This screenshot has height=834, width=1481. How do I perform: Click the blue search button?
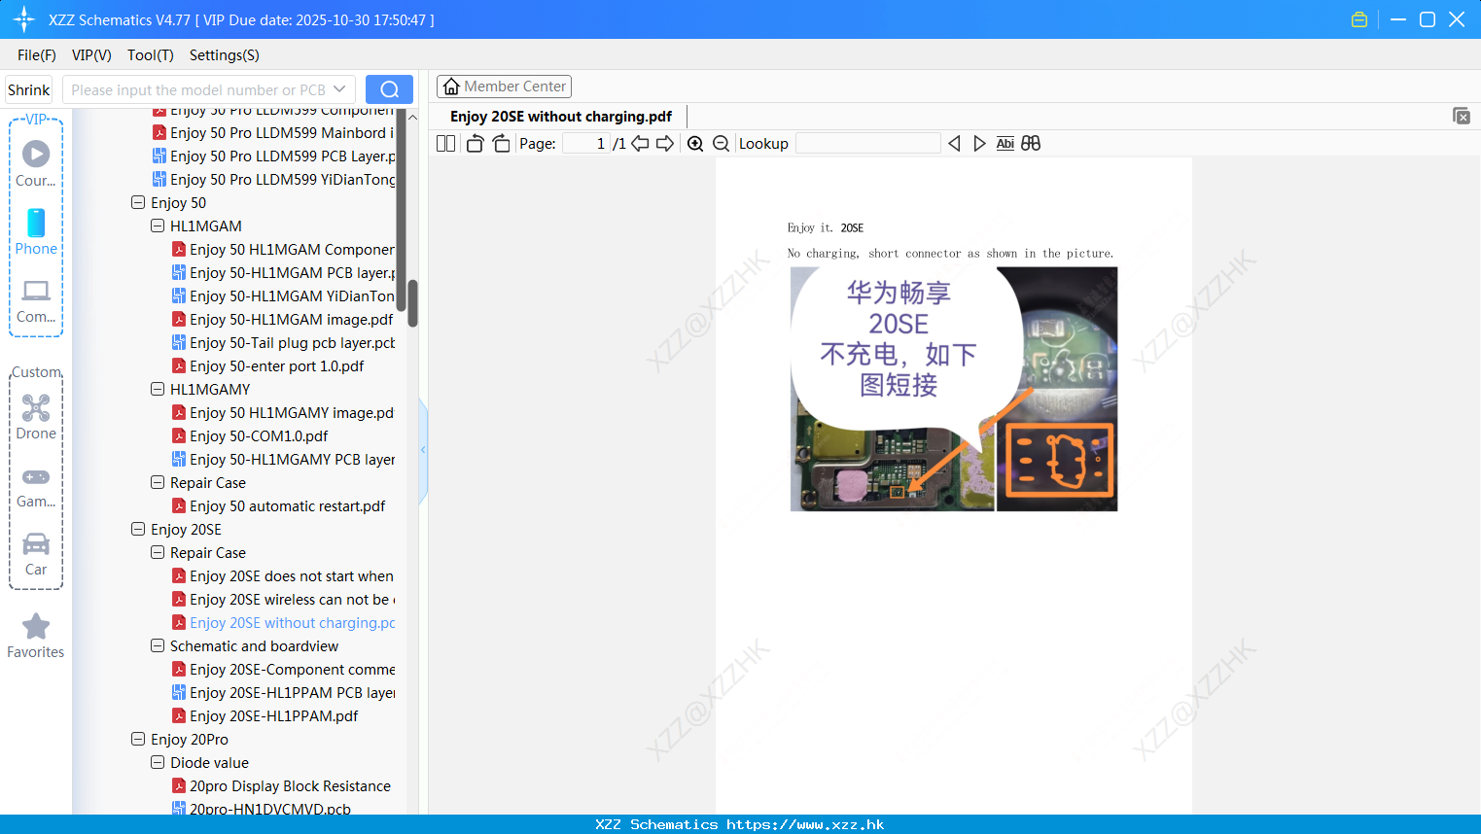[x=389, y=89]
